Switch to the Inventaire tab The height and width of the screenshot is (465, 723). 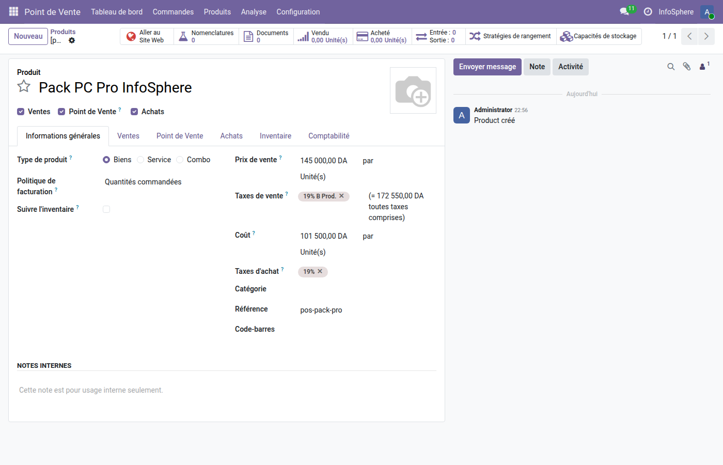[x=275, y=136]
